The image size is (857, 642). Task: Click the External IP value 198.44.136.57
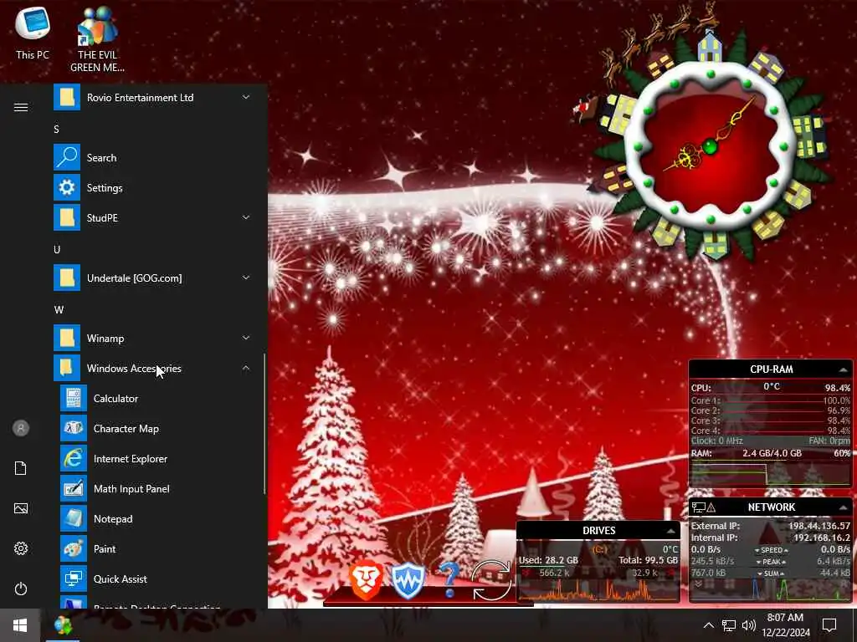(x=819, y=526)
